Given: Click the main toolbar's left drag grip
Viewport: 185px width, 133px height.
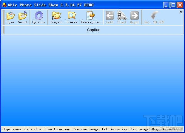Looking at the screenshot, I should click(x=3, y=17).
